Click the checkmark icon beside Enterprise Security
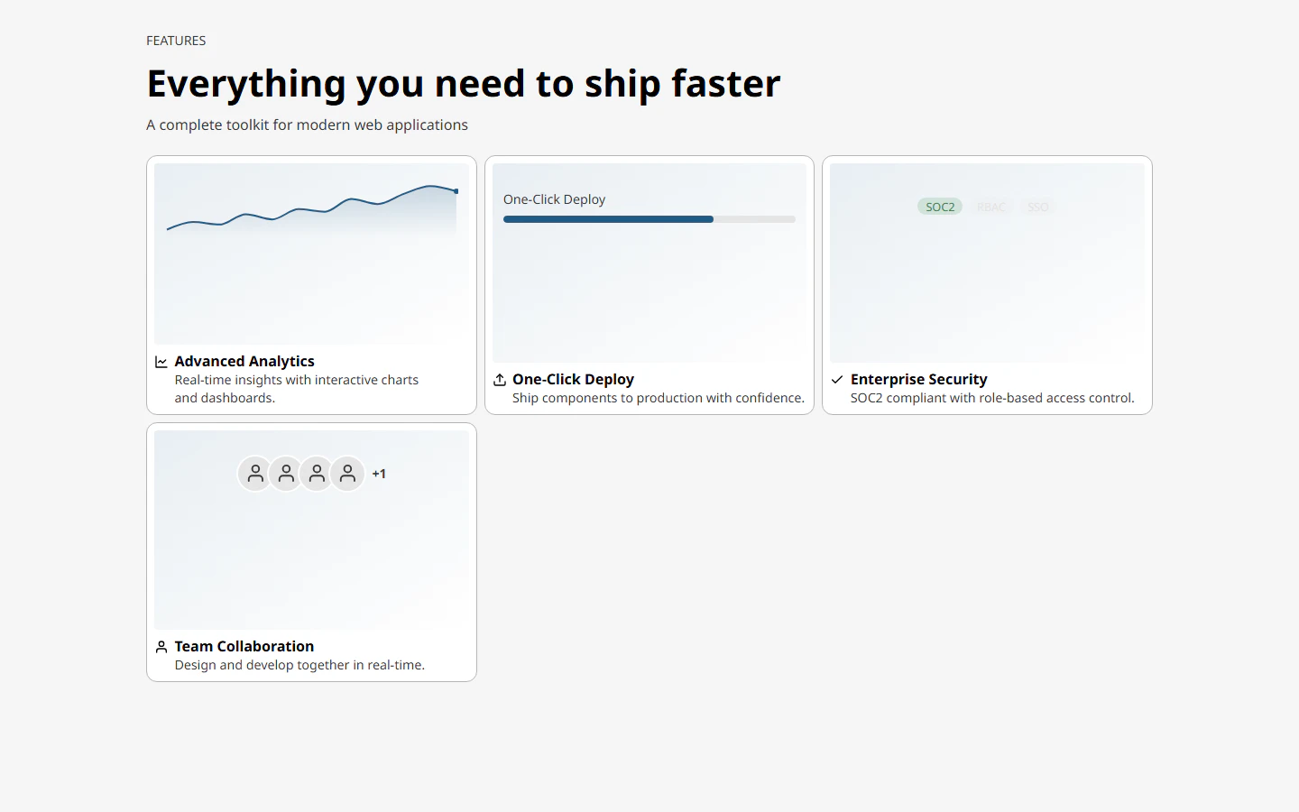 (837, 380)
